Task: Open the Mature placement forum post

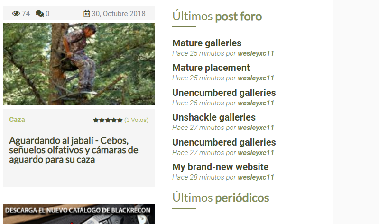Action: pyautogui.click(x=211, y=68)
